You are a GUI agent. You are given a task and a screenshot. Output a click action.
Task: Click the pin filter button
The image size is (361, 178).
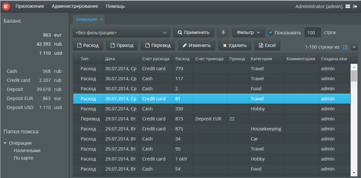tap(223, 32)
